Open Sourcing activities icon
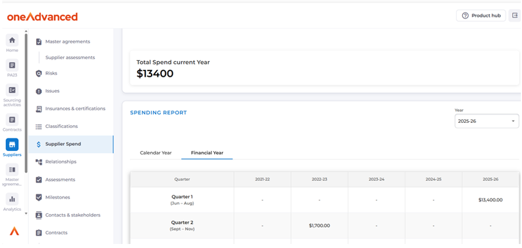 (12, 90)
